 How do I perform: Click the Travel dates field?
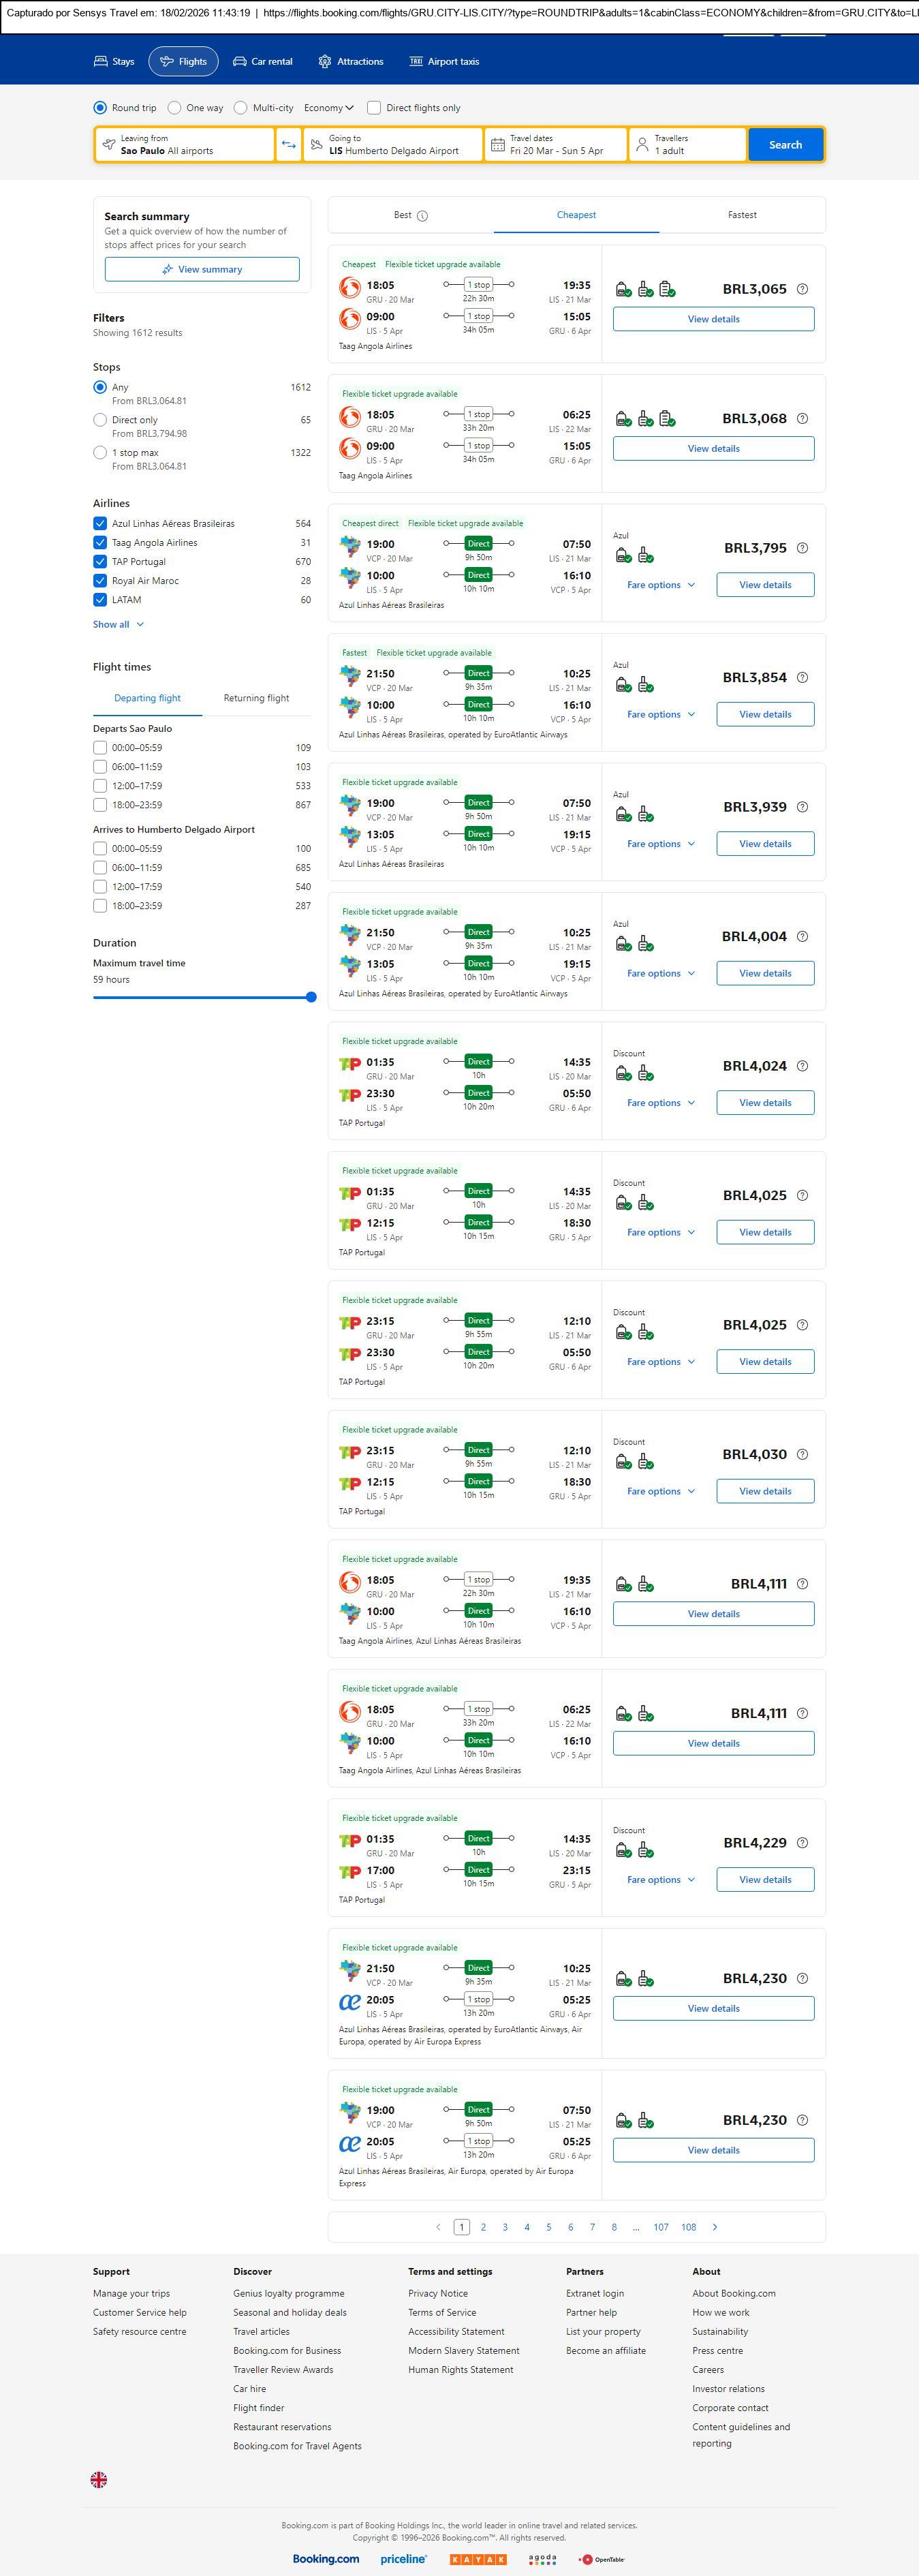point(556,145)
